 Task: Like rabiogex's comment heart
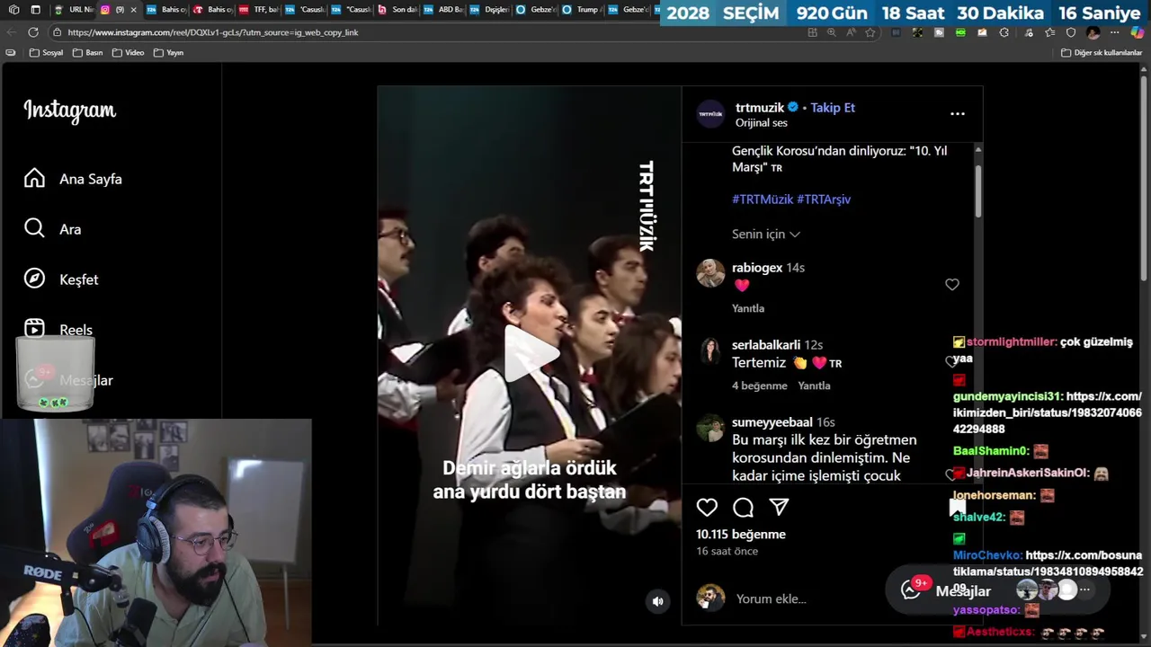click(x=952, y=285)
